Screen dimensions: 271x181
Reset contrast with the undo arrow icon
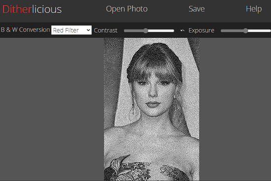click(x=182, y=30)
